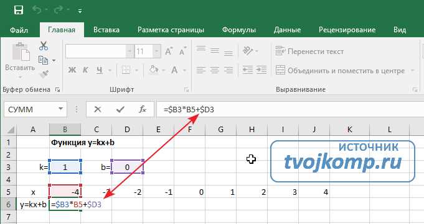Open the Разметка страницы tab
The width and height of the screenshot is (424, 224).
tap(171, 30)
